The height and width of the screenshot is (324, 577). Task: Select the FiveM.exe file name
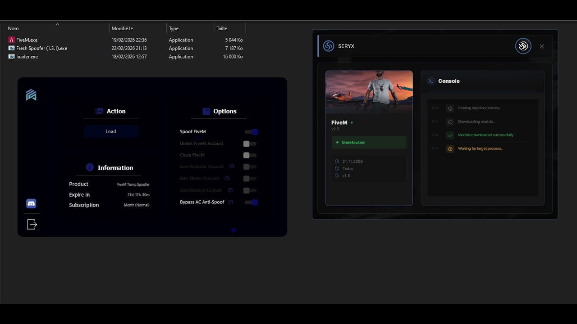click(x=27, y=40)
